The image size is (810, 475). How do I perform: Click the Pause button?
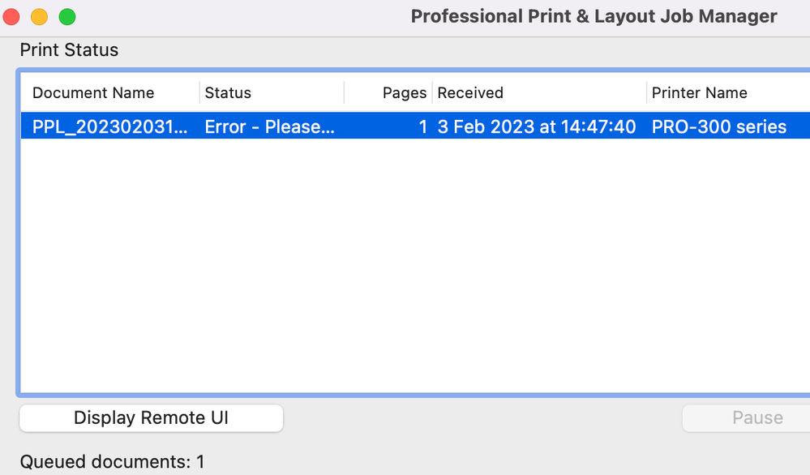pos(756,417)
